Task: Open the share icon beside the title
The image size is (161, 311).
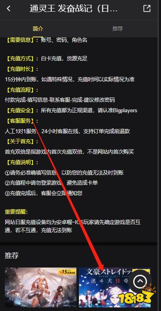Action: pyautogui.click(x=147, y=8)
